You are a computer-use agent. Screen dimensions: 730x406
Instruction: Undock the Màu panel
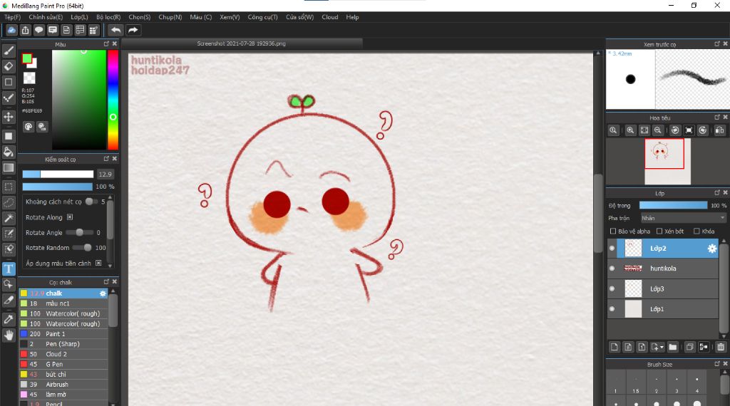point(106,43)
